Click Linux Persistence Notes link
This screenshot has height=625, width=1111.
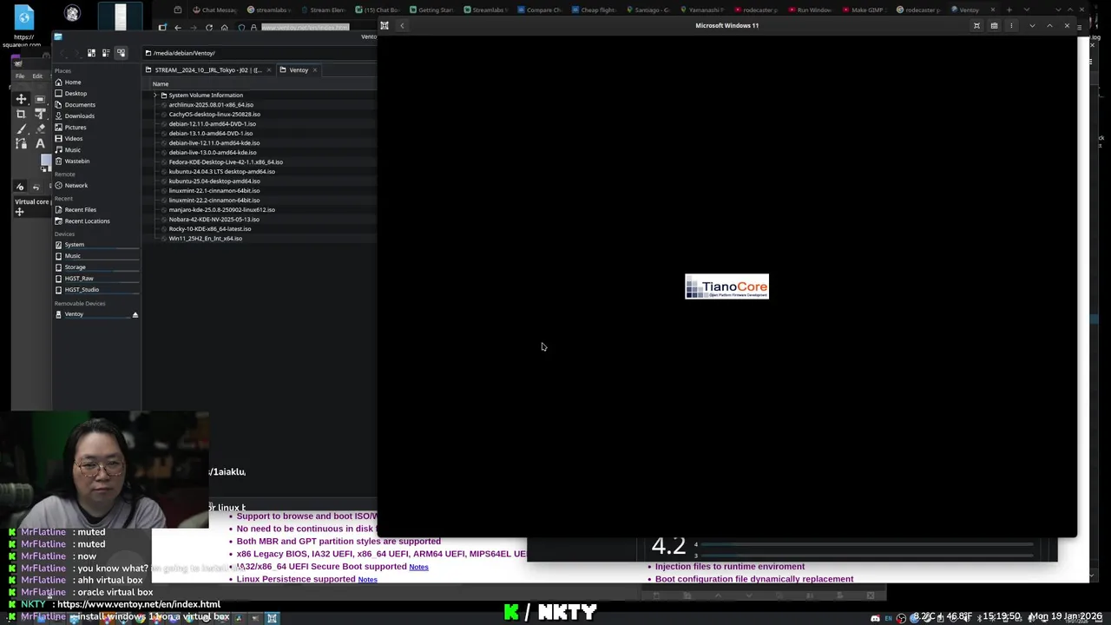tap(367, 580)
